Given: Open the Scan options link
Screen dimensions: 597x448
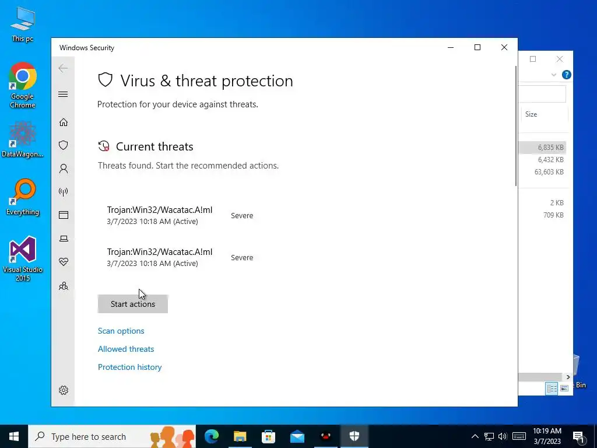Looking at the screenshot, I should 121,331.
